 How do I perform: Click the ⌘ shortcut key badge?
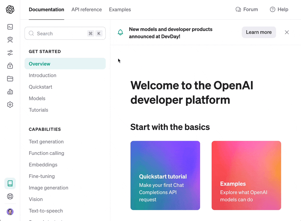91,33
